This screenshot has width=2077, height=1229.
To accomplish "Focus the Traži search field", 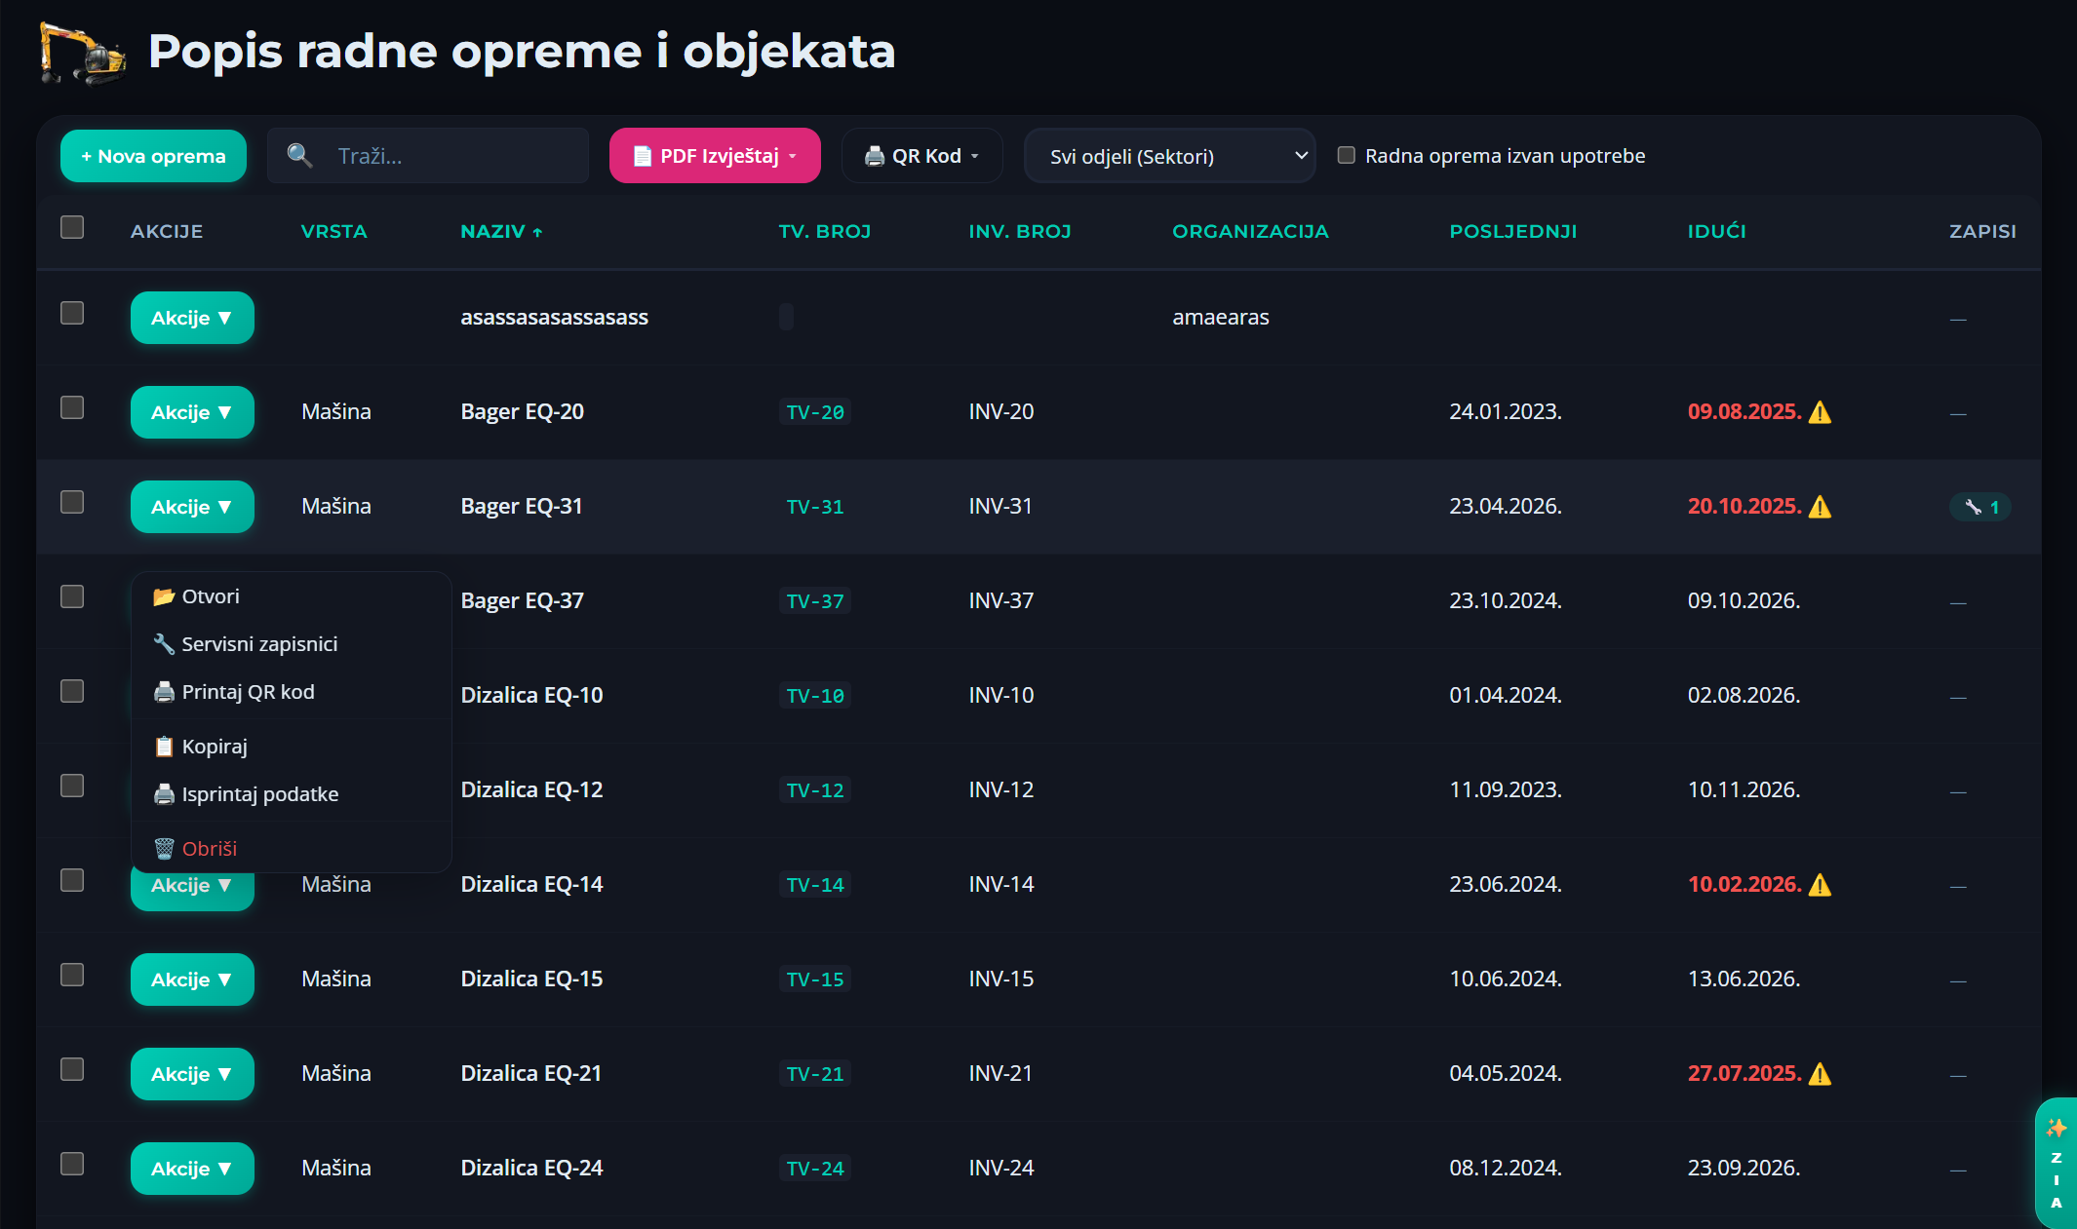I will (428, 156).
